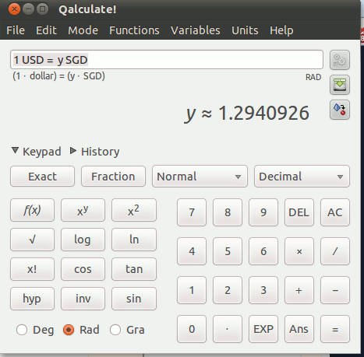Click the number 1 key
Image resolution: width=364 pixels, height=357 pixels.
(x=192, y=290)
